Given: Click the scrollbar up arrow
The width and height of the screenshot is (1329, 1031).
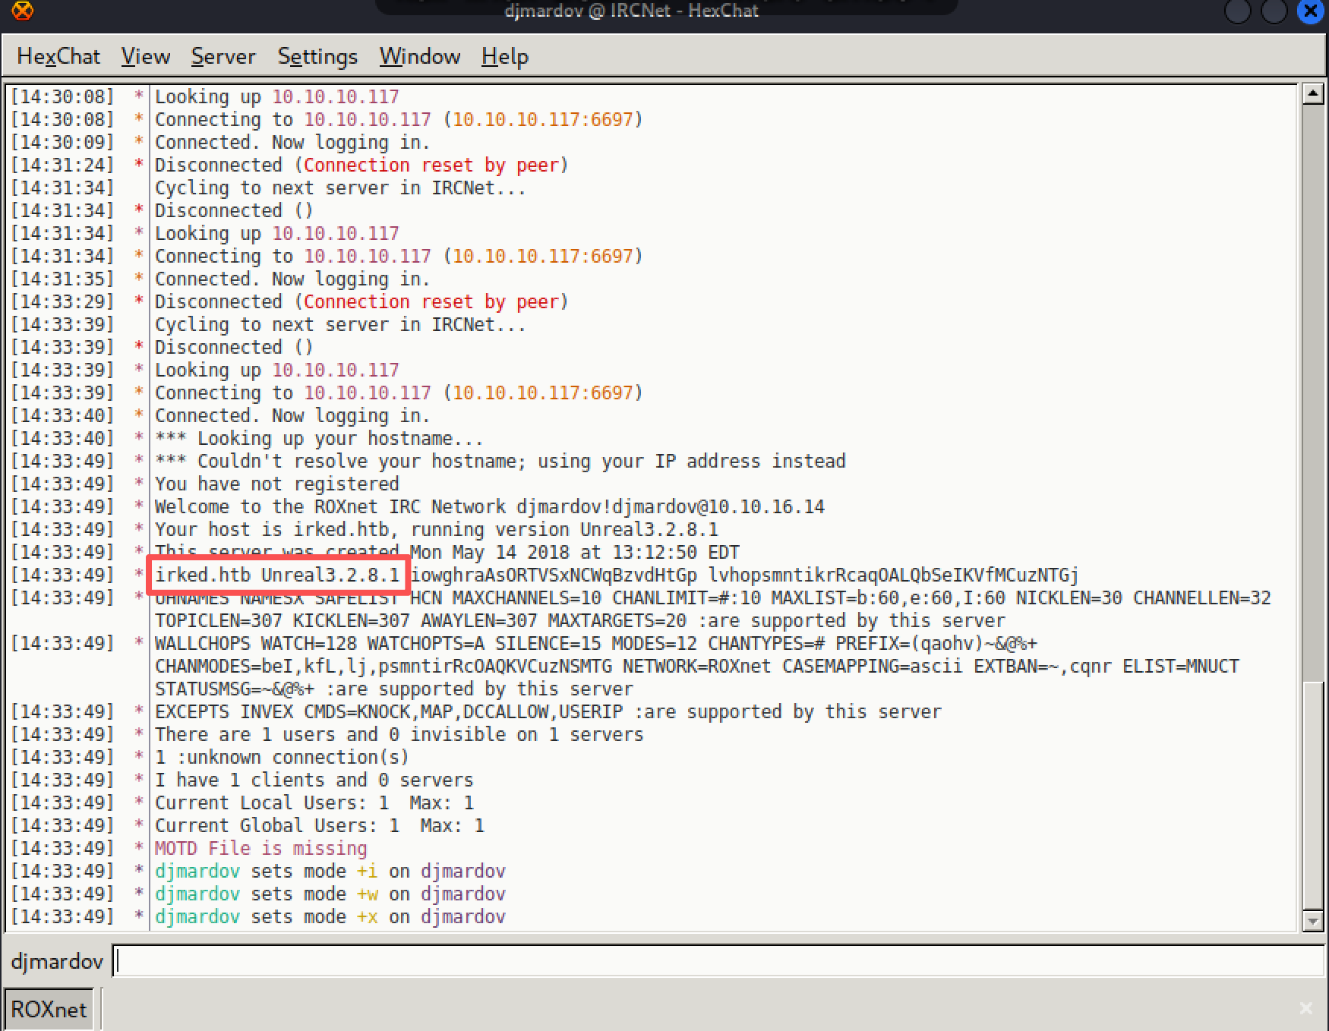Looking at the screenshot, I should coord(1313,94).
